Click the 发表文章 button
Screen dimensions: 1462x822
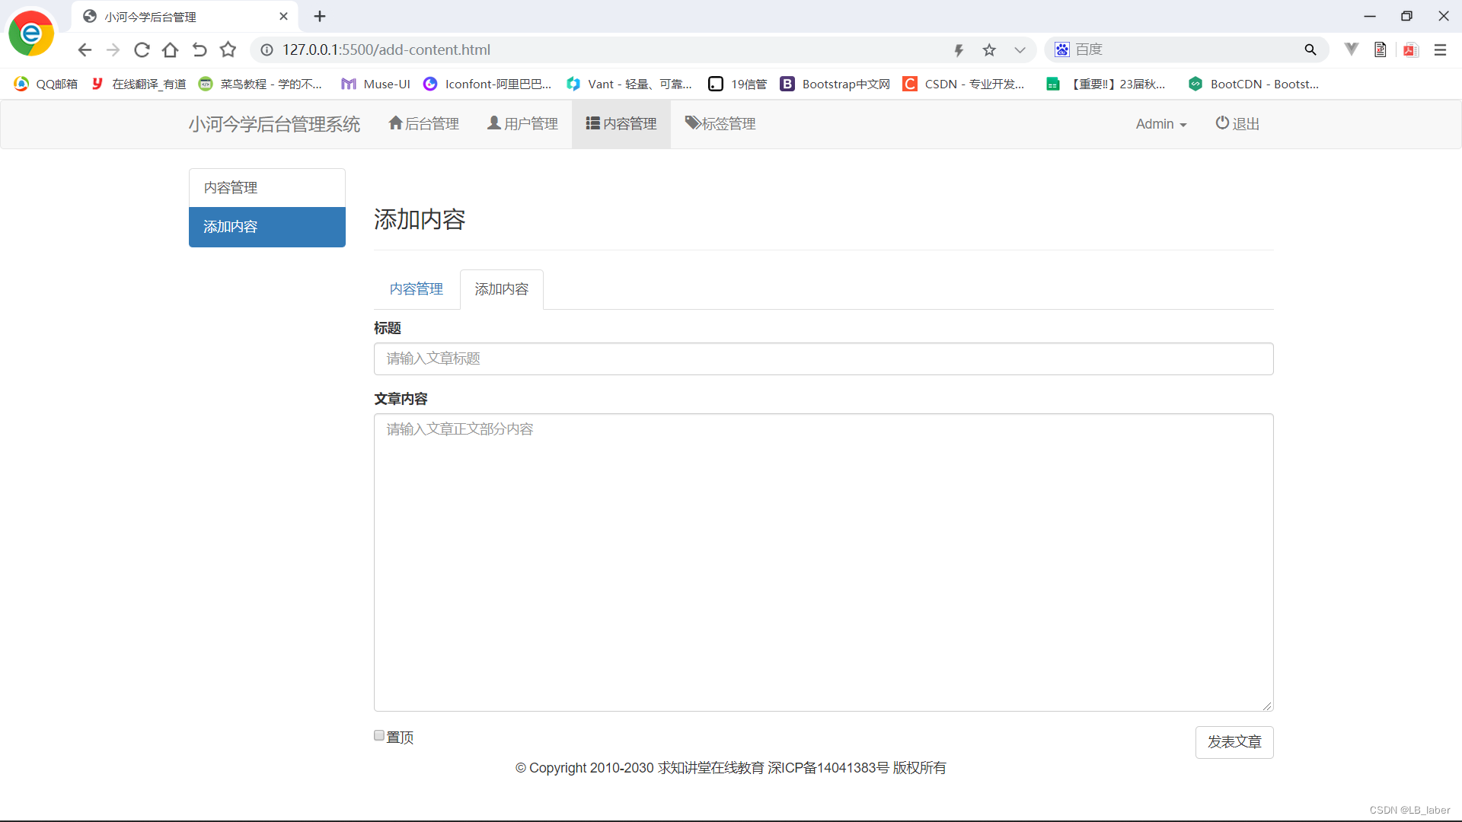tap(1234, 742)
